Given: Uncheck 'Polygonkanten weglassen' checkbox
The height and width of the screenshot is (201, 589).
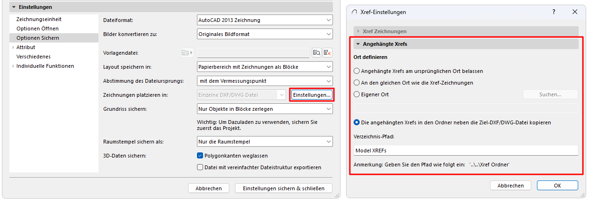Looking at the screenshot, I should [200, 156].
